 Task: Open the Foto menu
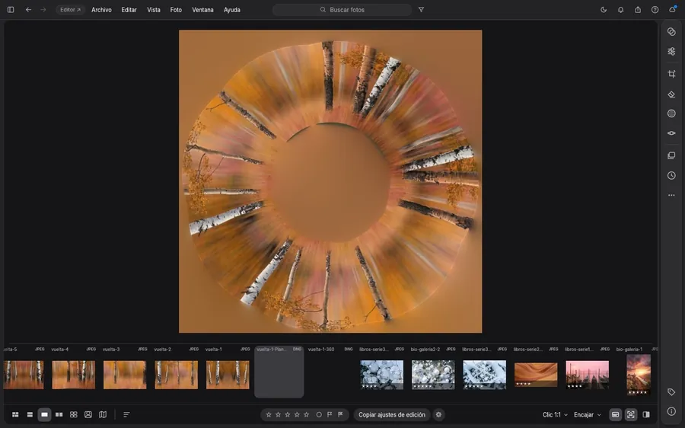[x=176, y=10]
